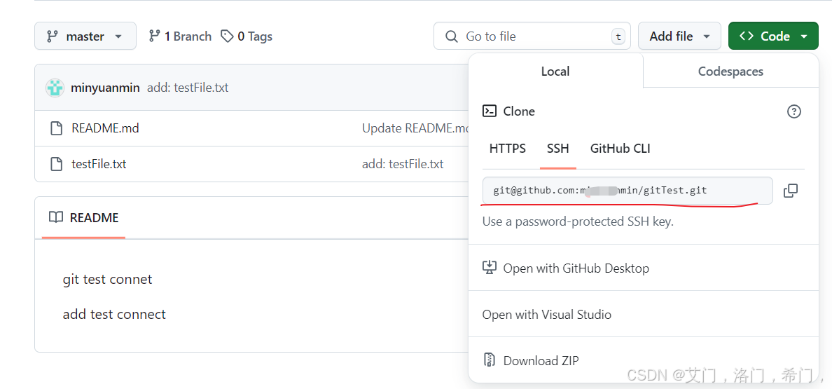Screen dimensions: 832x389
Task: Click the Go to file search field
Action: tap(532, 36)
